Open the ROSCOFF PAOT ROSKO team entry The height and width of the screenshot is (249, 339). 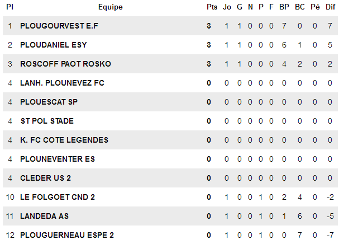click(x=65, y=64)
